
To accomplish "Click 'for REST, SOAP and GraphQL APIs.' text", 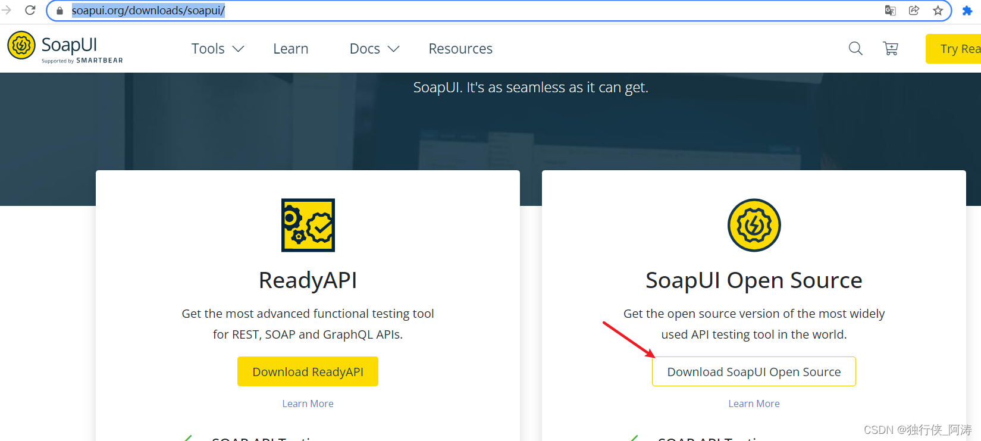I will pyautogui.click(x=308, y=334).
